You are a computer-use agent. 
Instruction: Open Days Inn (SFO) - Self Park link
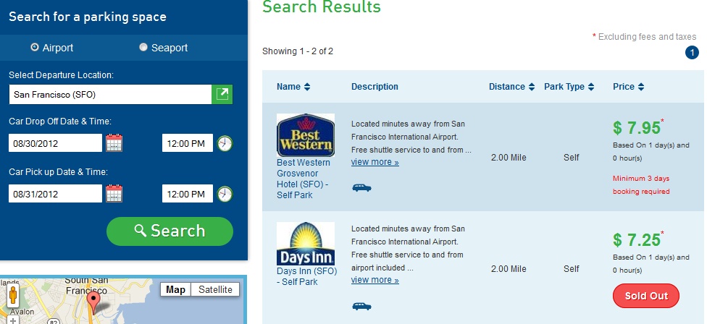pyautogui.click(x=306, y=276)
